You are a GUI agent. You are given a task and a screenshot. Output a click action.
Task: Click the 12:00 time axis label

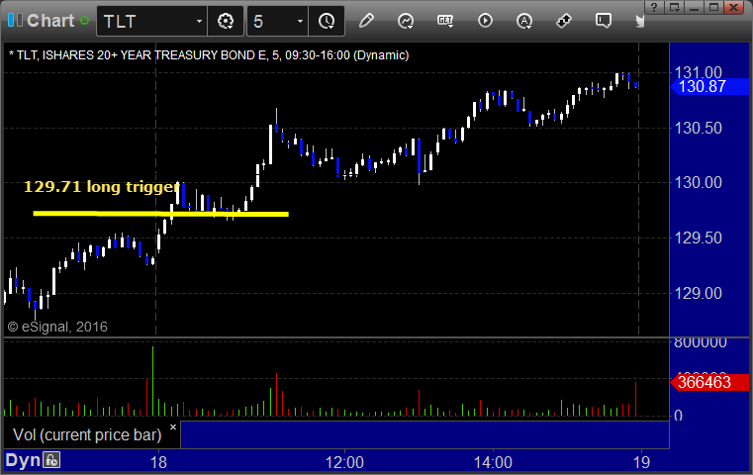pyautogui.click(x=344, y=462)
